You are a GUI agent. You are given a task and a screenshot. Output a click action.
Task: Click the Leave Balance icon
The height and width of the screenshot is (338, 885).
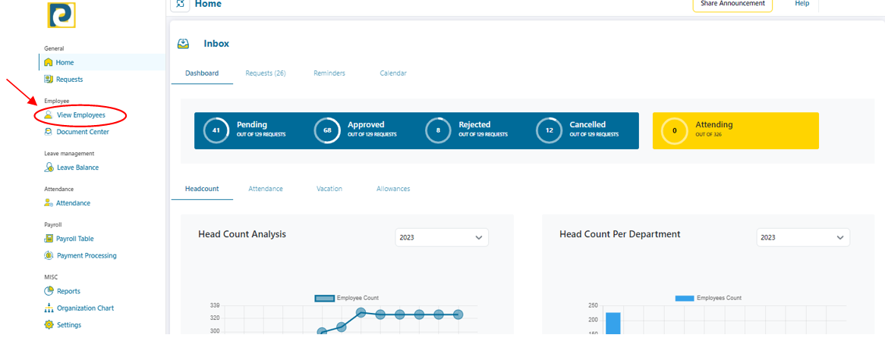click(x=49, y=167)
